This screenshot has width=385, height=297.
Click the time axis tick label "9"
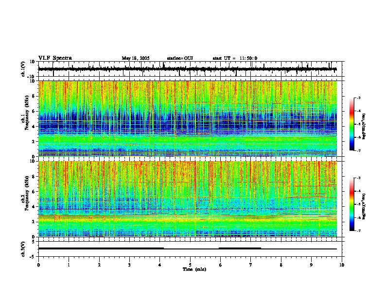(311, 265)
